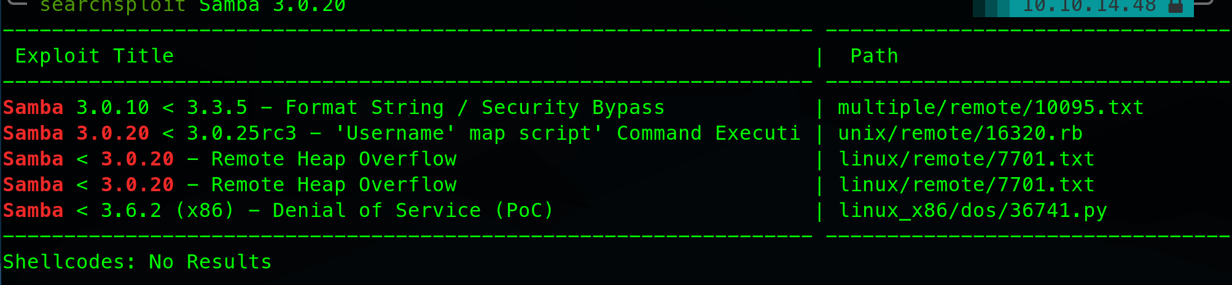Screen dimensions: 1232x285
Task: Click the 3.3.5 version number
Action: (217, 108)
